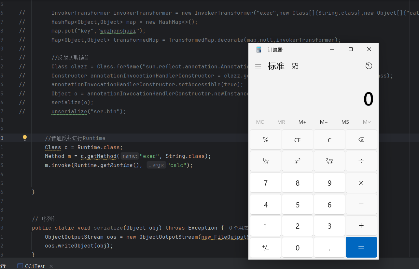Click the MC memory clear button
The width and height of the screenshot is (419, 269).
point(260,122)
